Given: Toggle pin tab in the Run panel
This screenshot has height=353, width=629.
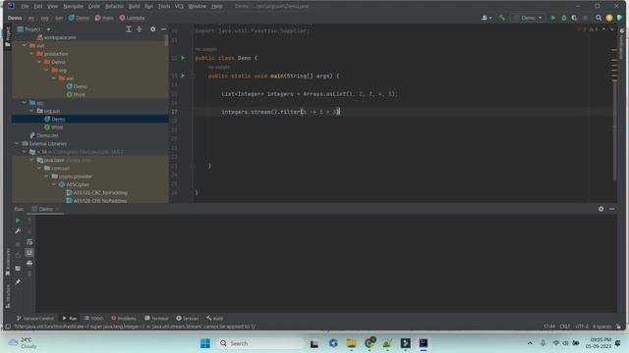Looking at the screenshot, I should click(18, 282).
